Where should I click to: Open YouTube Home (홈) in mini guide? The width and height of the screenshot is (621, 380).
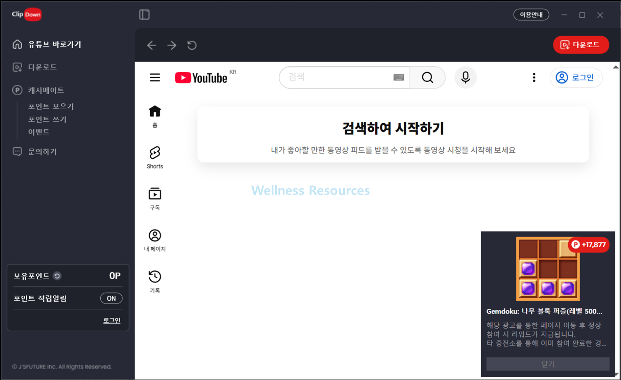pos(155,117)
